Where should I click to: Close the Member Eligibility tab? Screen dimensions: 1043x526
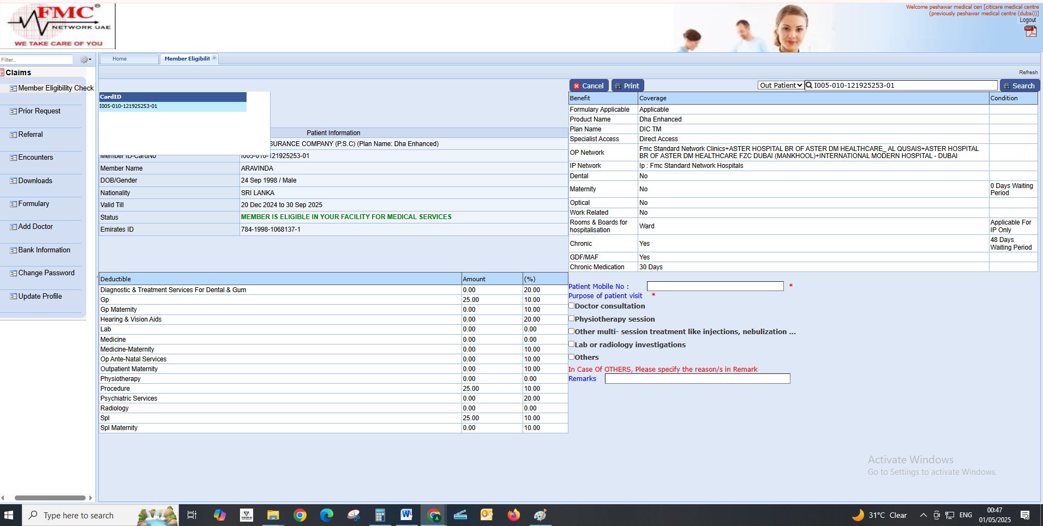click(214, 58)
